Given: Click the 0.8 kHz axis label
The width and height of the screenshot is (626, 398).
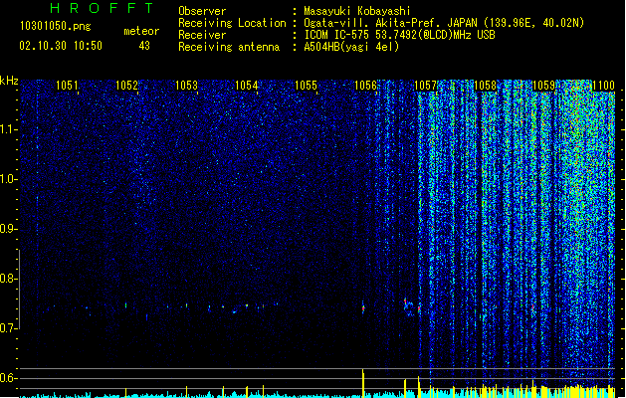Looking at the screenshot, I should click(9, 279).
